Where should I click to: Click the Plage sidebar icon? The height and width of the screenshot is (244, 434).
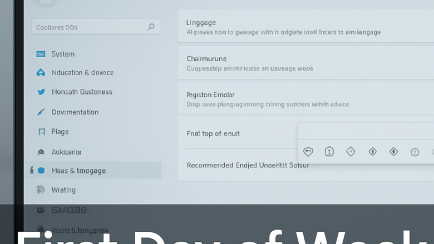pos(42,132)
